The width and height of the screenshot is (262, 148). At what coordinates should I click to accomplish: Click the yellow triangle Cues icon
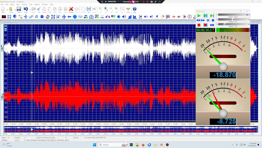(x=128, y=9)
